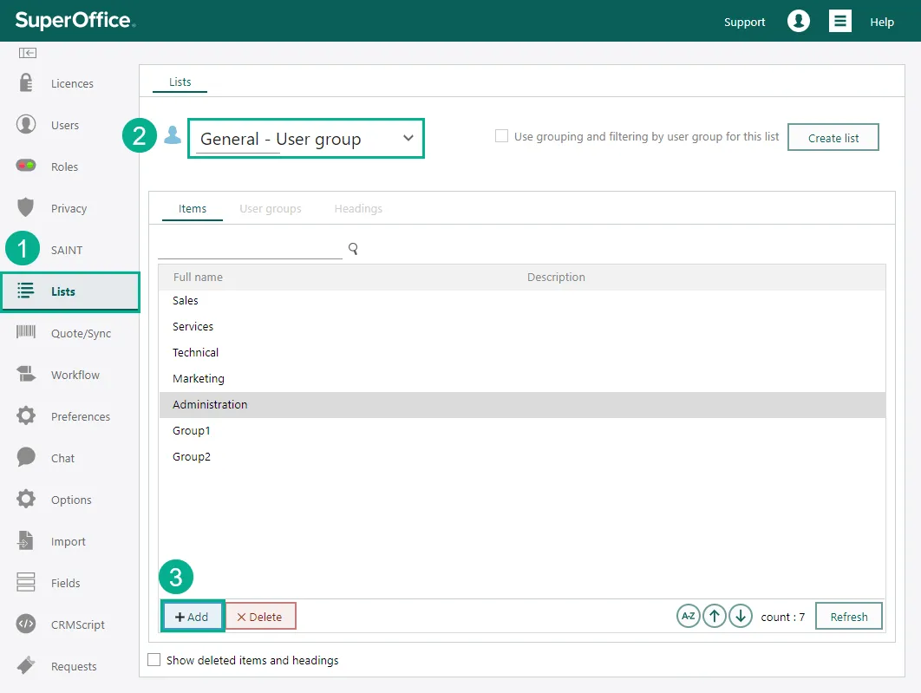Image resolution: width=921 pixels, height=693 pixels.
Task: Open the user profile icon in header
Action: click(798, 22)
